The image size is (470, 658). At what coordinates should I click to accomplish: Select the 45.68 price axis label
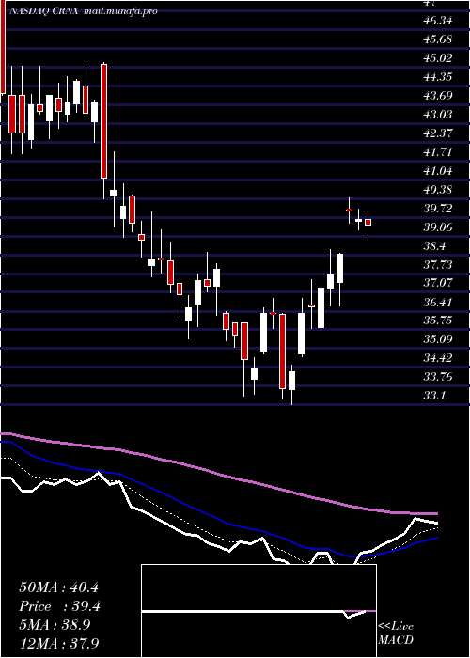439,39
